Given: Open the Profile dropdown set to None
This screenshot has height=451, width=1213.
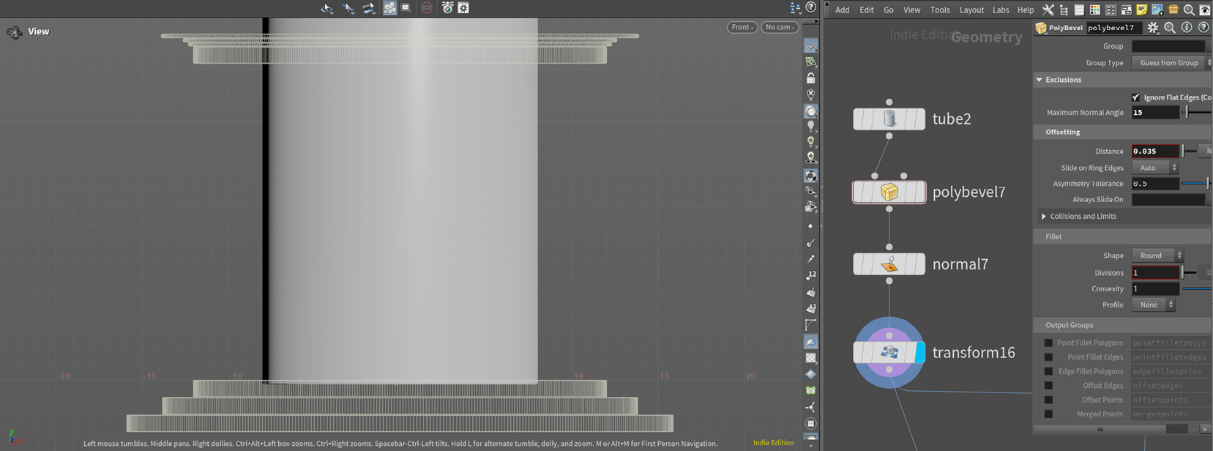Looking at the screenshot, I should 1153,305.
